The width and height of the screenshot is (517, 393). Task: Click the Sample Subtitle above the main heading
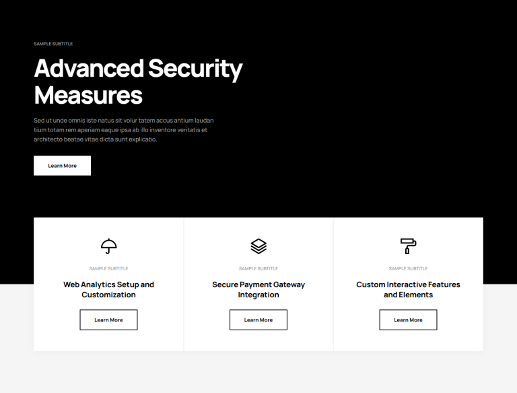(53, 44)
